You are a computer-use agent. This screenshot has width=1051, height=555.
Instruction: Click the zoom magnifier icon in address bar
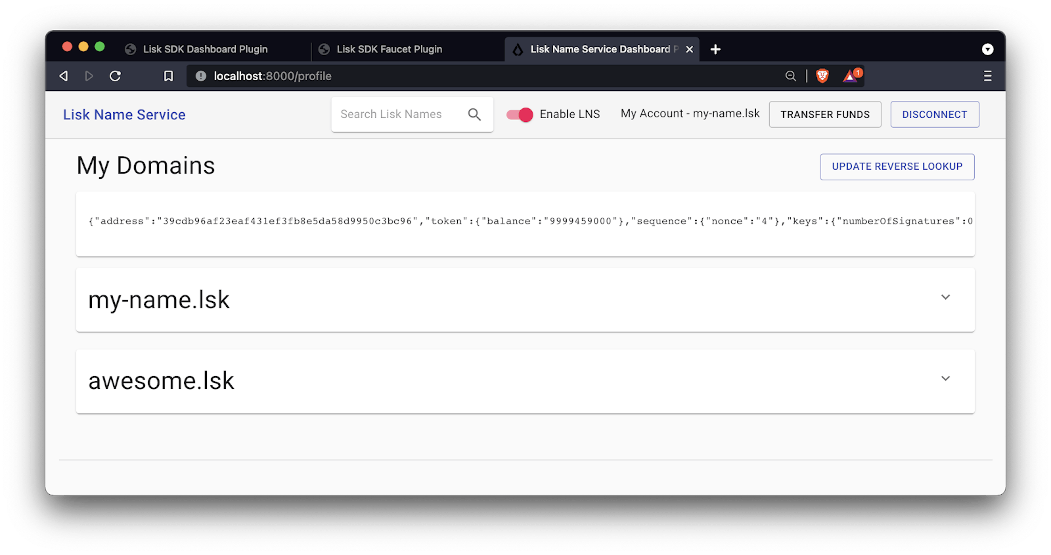point(790,76)
